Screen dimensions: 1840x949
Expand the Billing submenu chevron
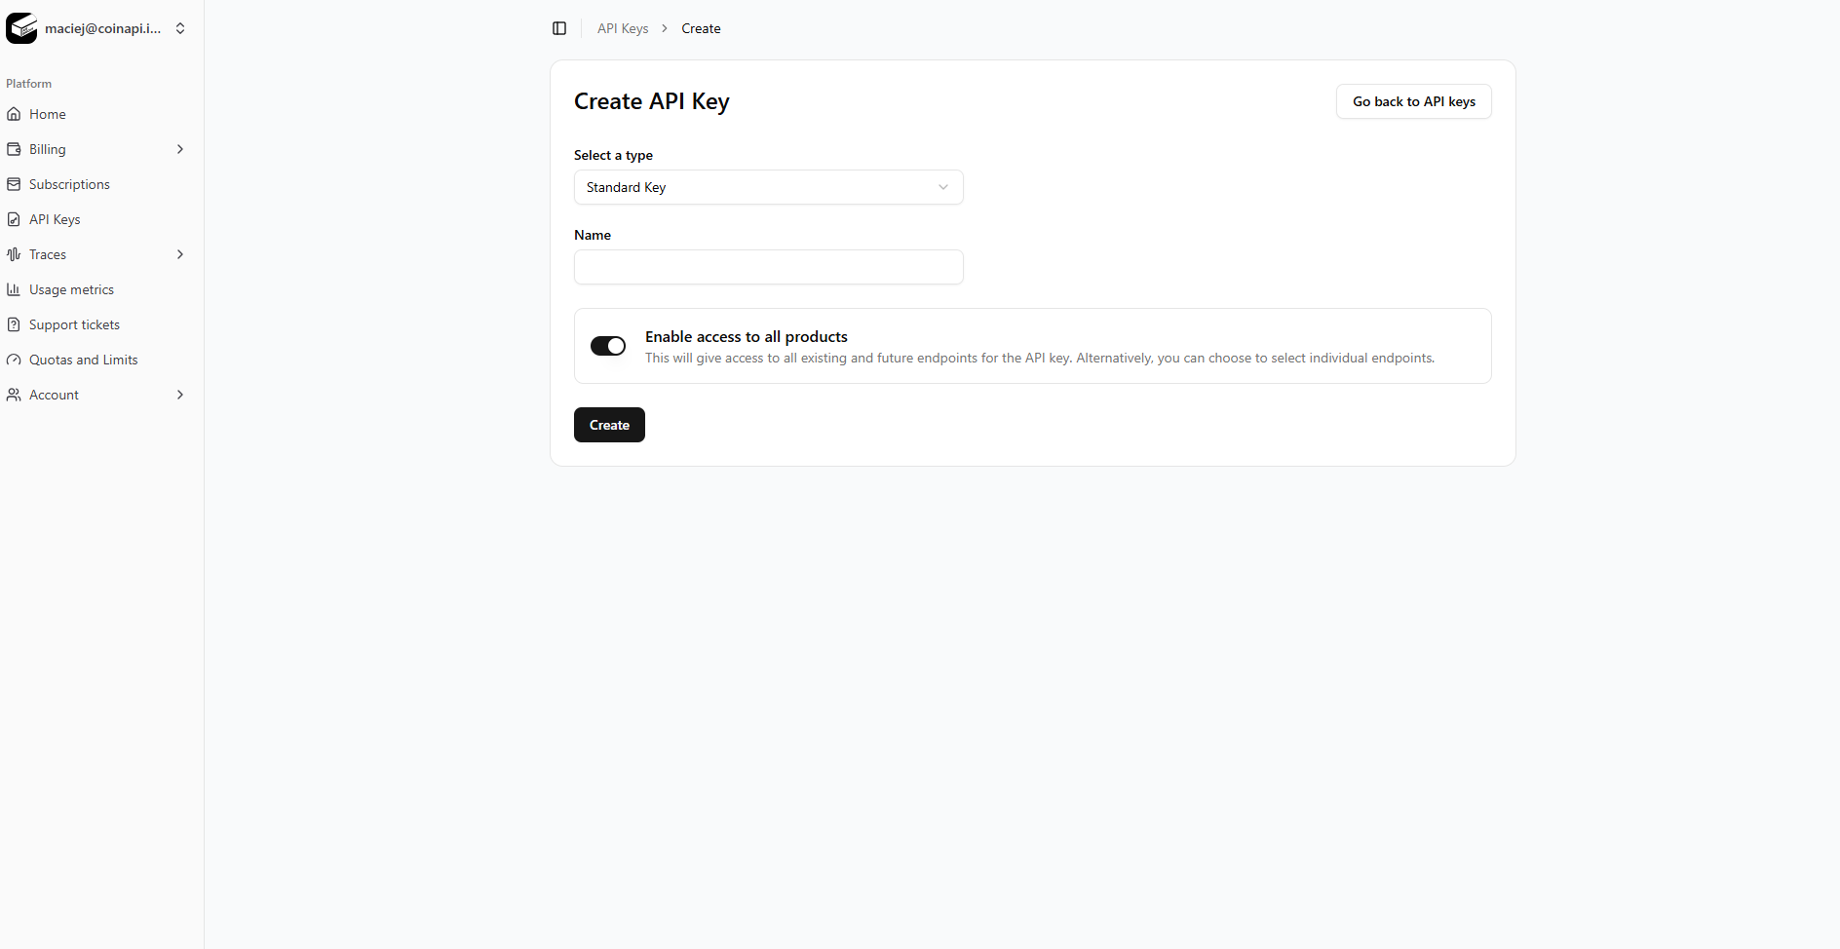point(180,149)
